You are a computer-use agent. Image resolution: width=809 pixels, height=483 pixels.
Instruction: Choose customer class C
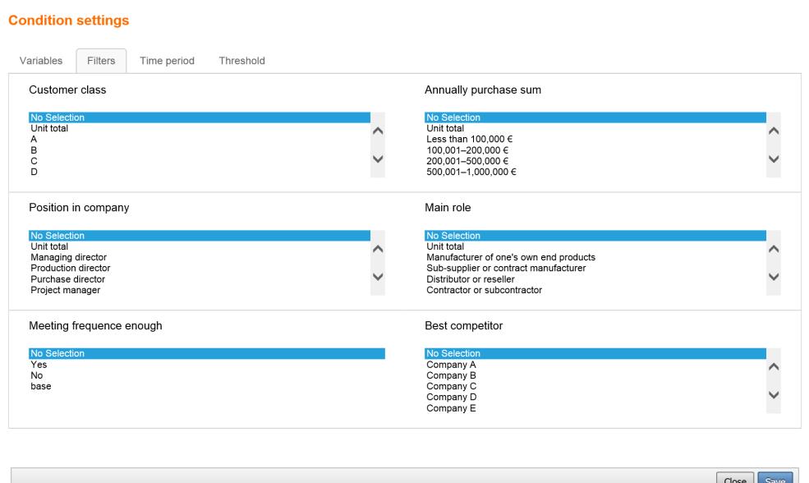pos(200,161)
